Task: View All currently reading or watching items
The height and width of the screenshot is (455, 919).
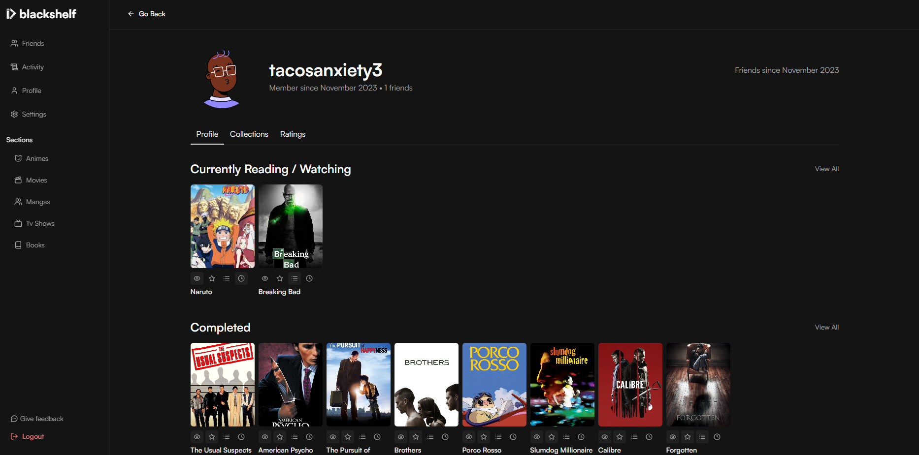Action: point(826,169)
